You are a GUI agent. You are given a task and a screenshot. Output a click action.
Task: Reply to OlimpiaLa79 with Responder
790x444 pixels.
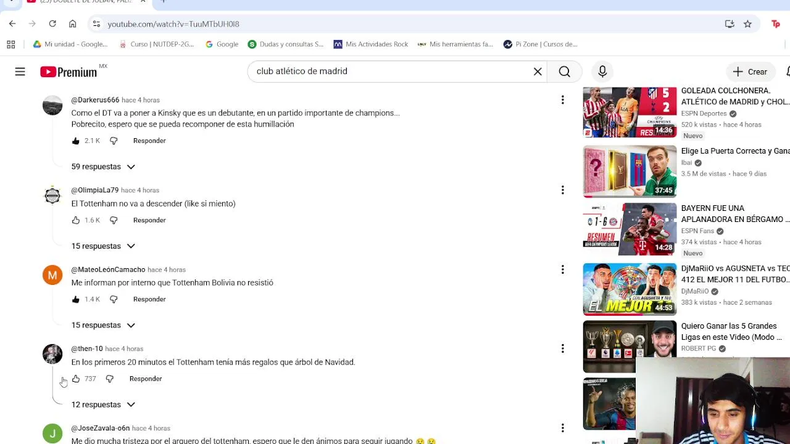[x=149, y=220]
